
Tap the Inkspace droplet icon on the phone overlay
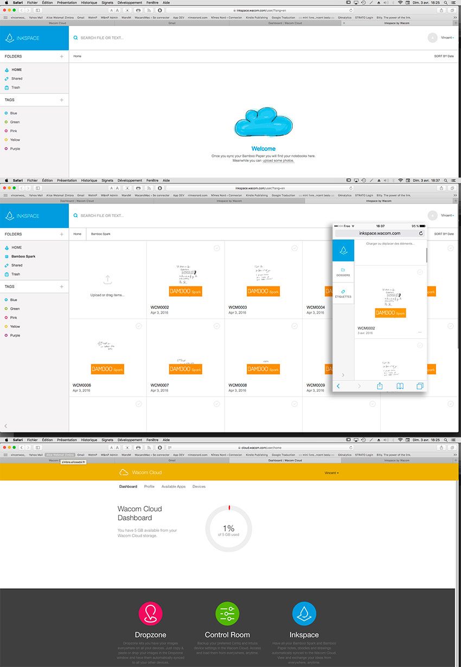pos(343,250)
